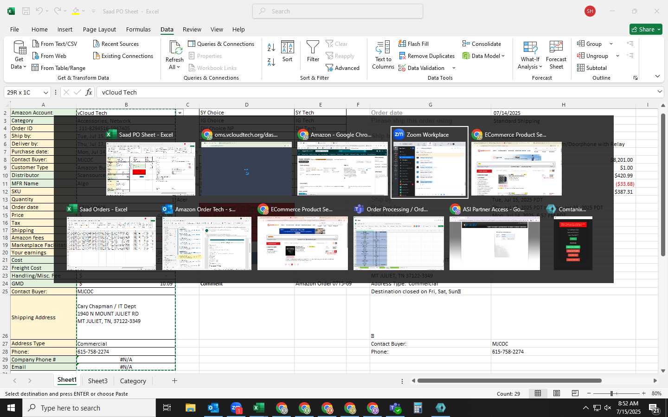Open Zoom app from taskbar

pyautogui.click(x=236, y=408)
